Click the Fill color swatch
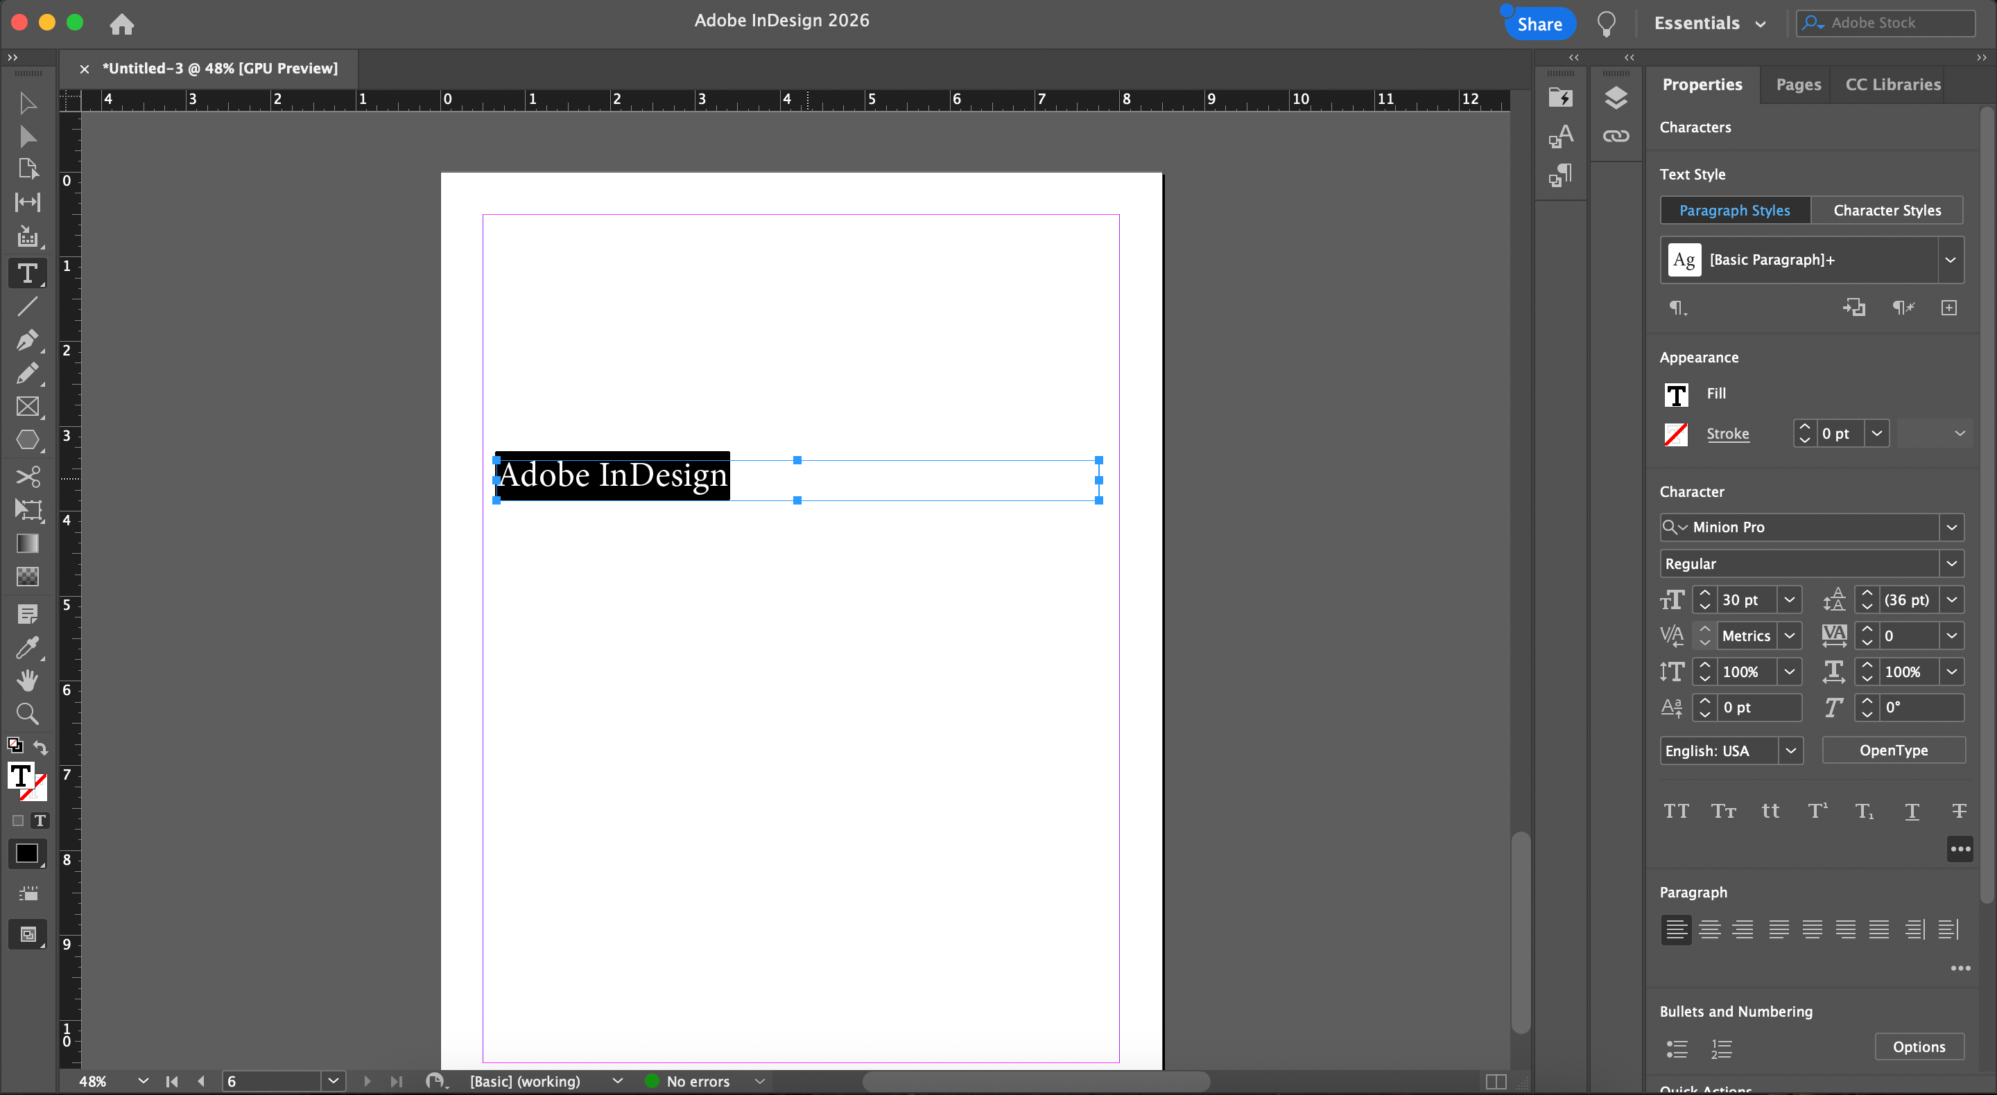Viewport: 1997px width, 1095px height. click(x=1676, y=394)
